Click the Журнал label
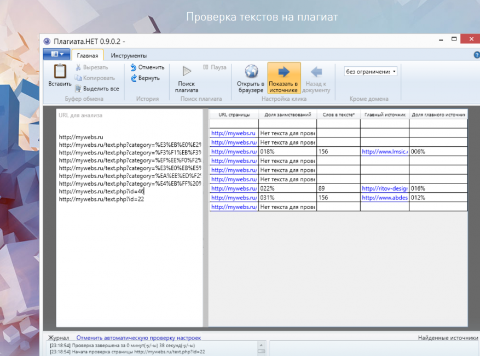The height and width of the screenshot is (356, 480). pyautogui.click(x=59, y=337)
